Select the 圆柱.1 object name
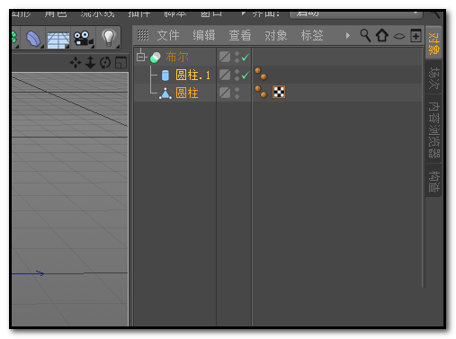 tap(192, 75)
